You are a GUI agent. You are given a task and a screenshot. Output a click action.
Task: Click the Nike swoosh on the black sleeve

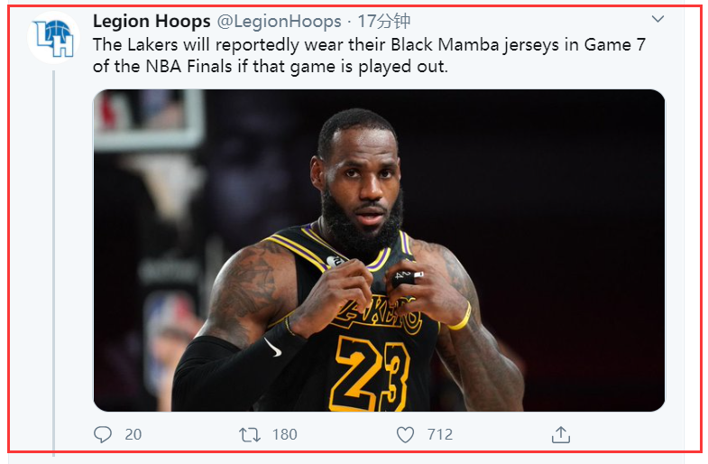click(272, 348)
